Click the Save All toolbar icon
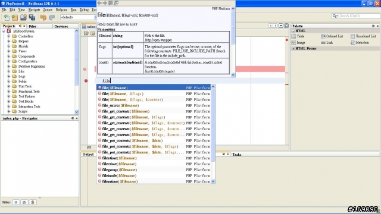The image size is (381, 214). (32, 17)
